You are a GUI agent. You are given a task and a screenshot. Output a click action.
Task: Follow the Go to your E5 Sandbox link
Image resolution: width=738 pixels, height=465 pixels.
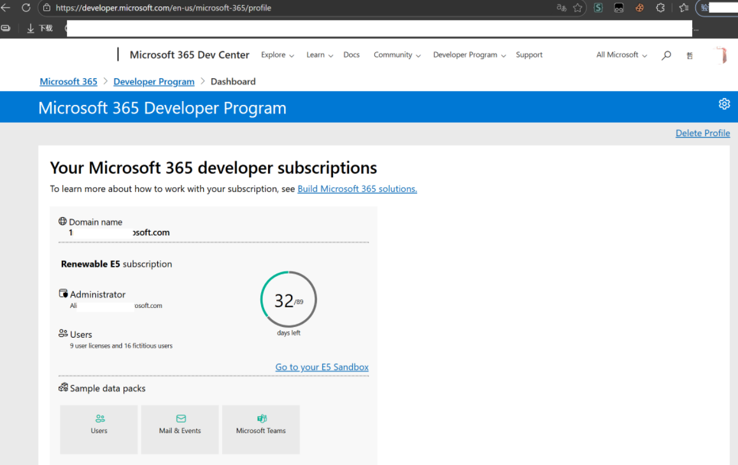pyautogui.click(x=322, y=367)
